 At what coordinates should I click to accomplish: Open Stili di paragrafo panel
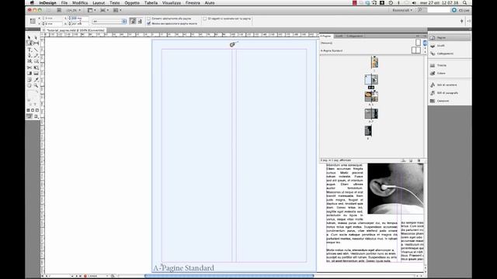450,93
